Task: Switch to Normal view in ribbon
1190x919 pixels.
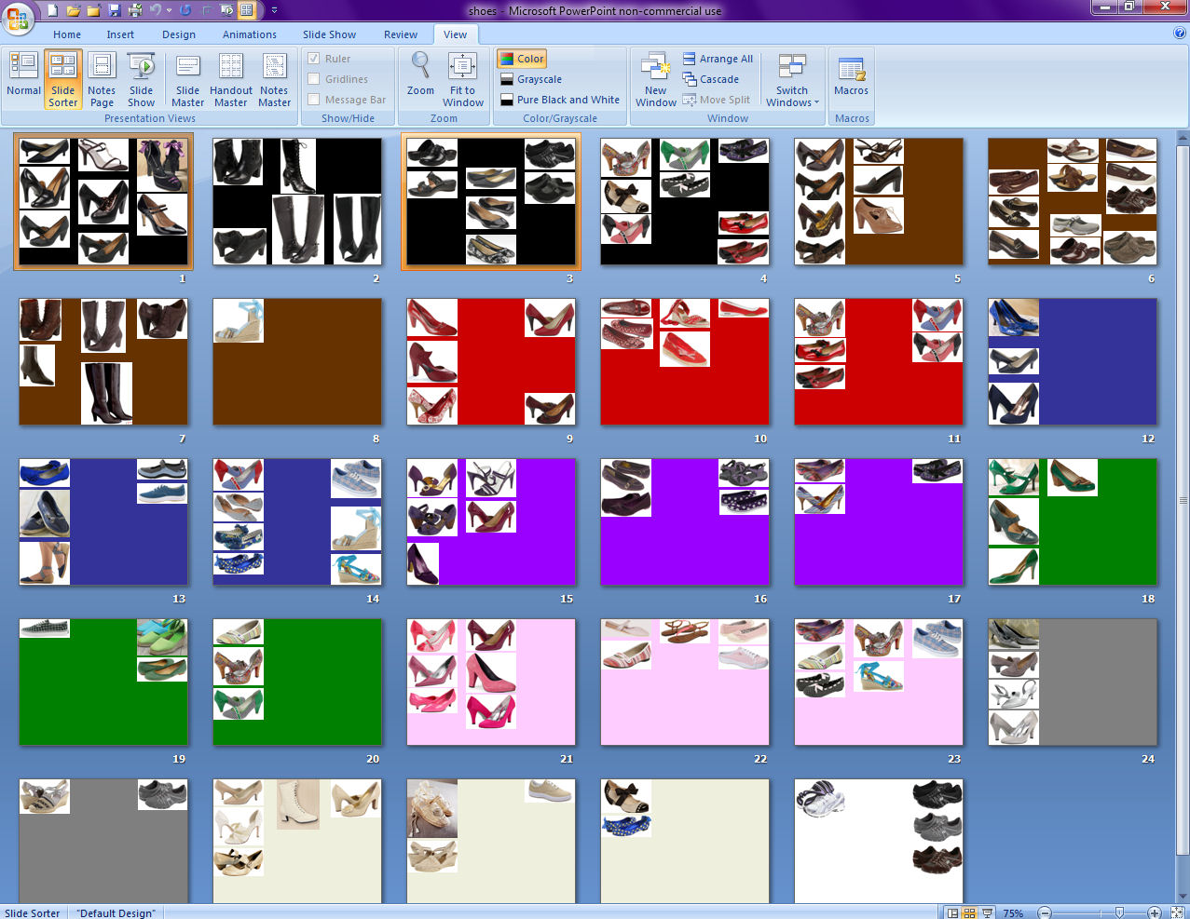Action: point(23,76)
